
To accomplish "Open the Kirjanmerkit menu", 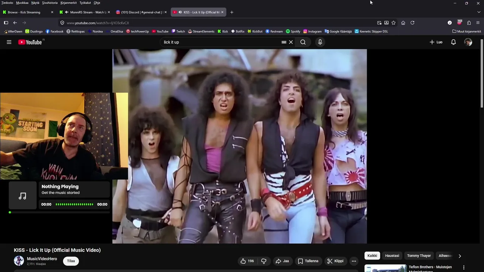I will (x=68, y=3).
